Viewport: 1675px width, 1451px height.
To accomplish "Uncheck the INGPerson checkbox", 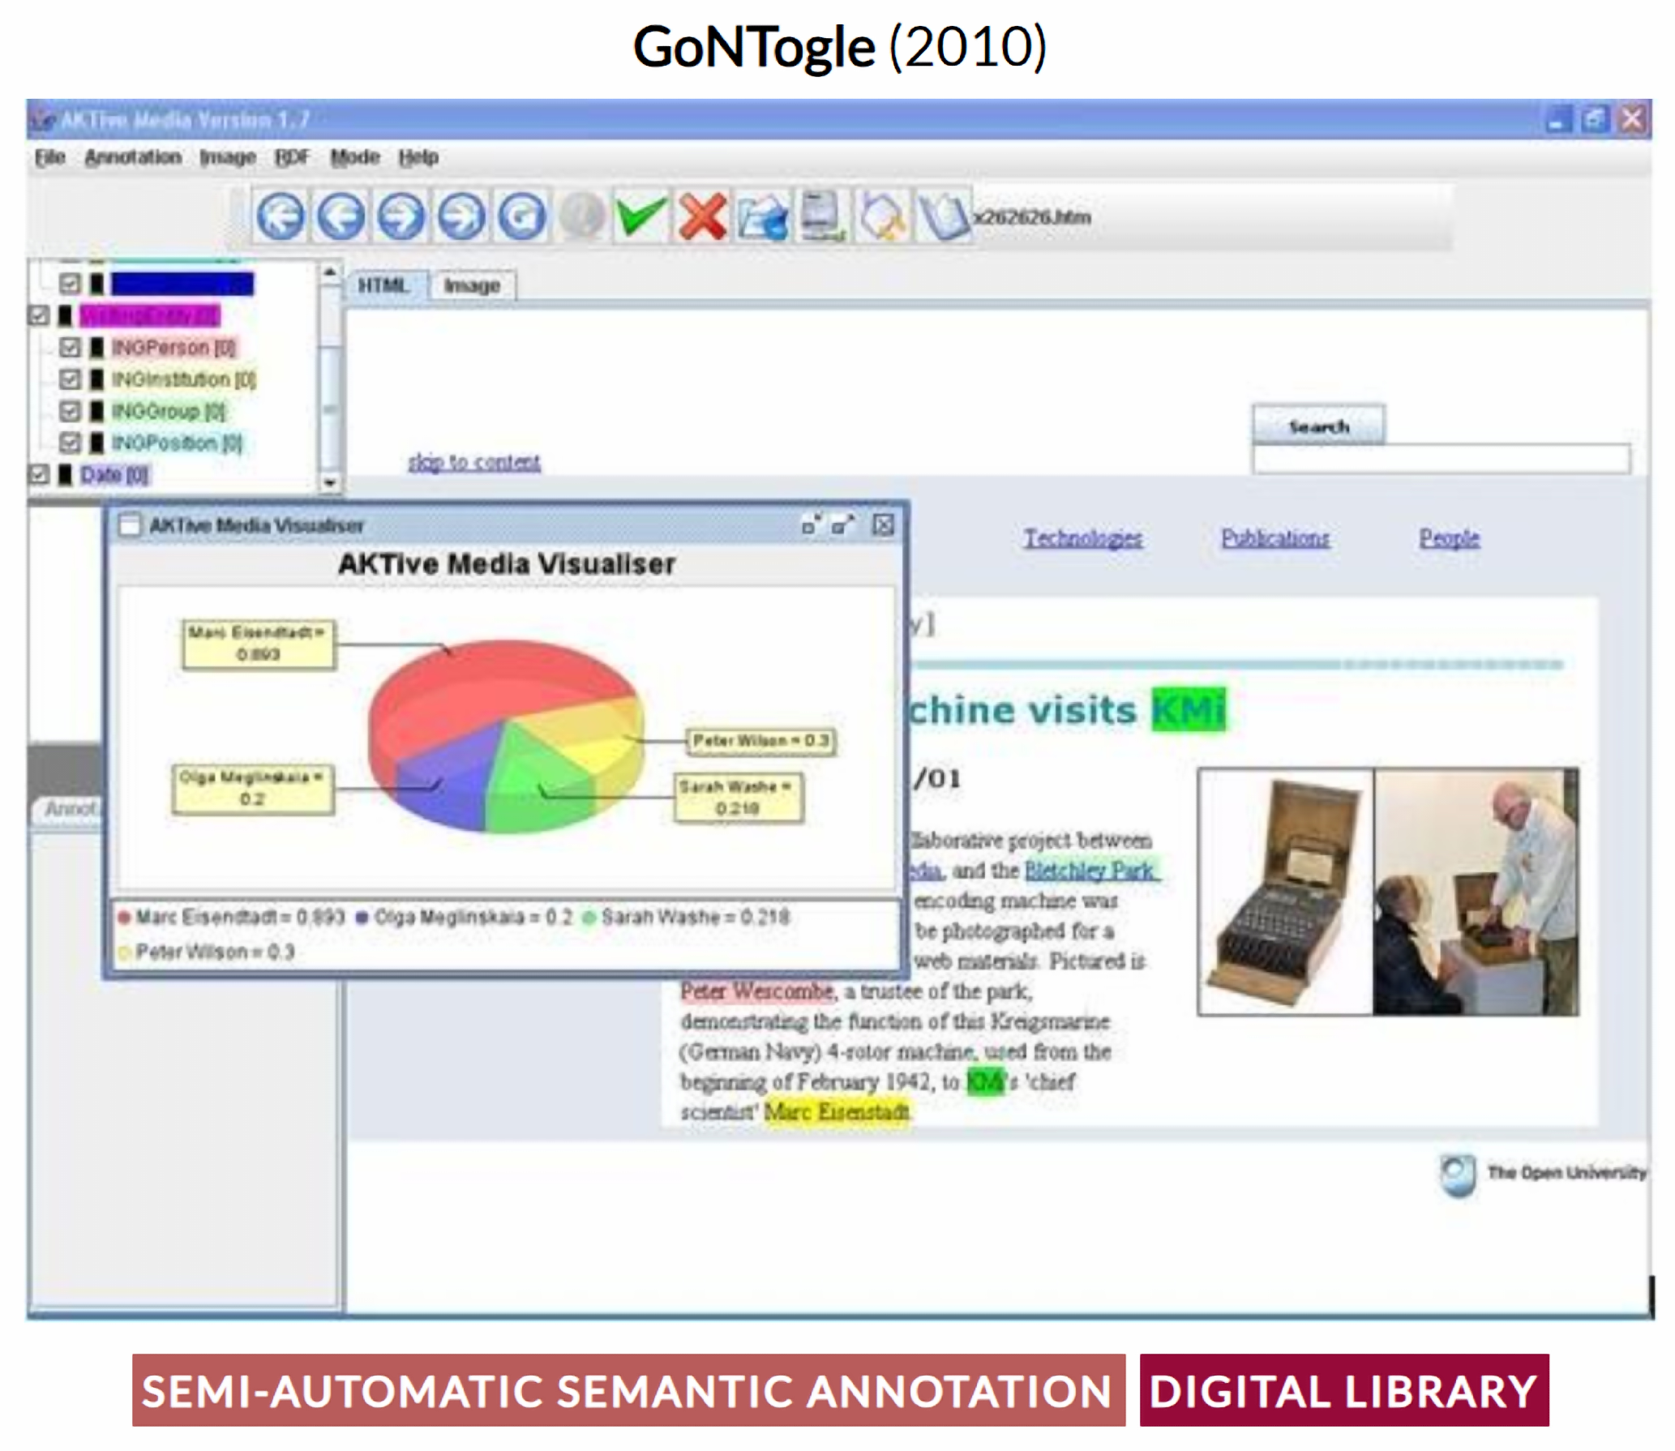I will [70, 348].
